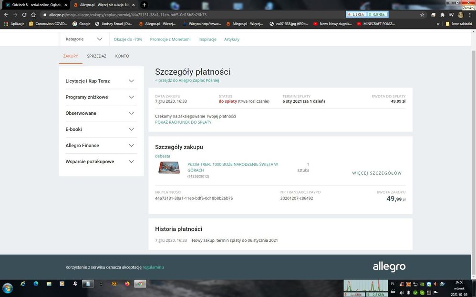Expand the Licytacje i Kup Teraz section
The height and width of the screenshot is (297, 476).
point(101,81)
